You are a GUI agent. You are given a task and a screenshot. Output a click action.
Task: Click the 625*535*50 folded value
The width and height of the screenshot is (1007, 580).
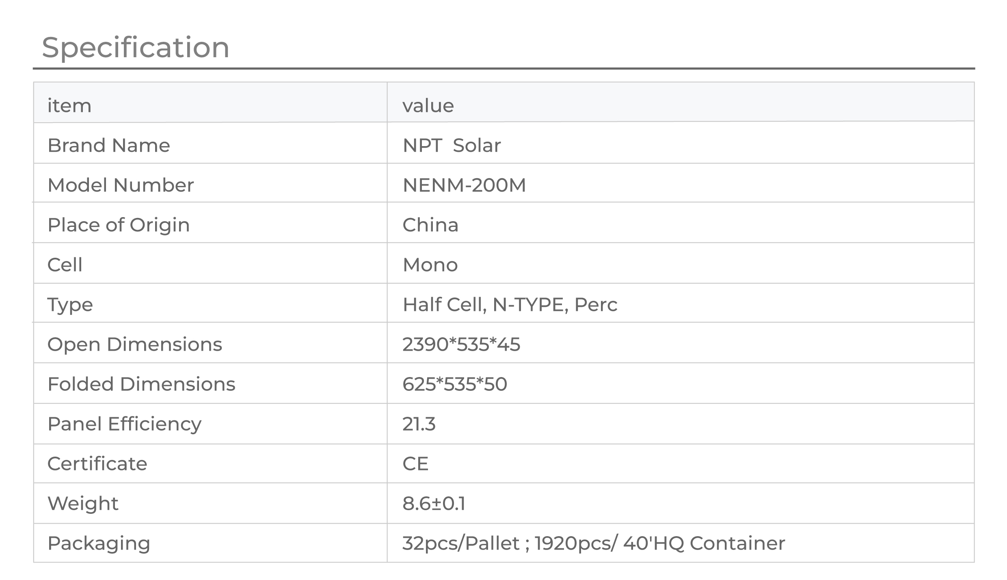(455, 384)
